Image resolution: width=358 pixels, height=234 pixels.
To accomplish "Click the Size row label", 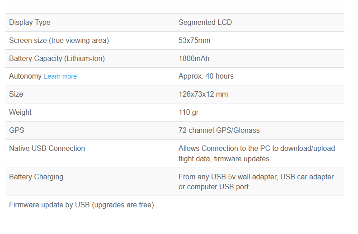I will [x=16, y=94].
